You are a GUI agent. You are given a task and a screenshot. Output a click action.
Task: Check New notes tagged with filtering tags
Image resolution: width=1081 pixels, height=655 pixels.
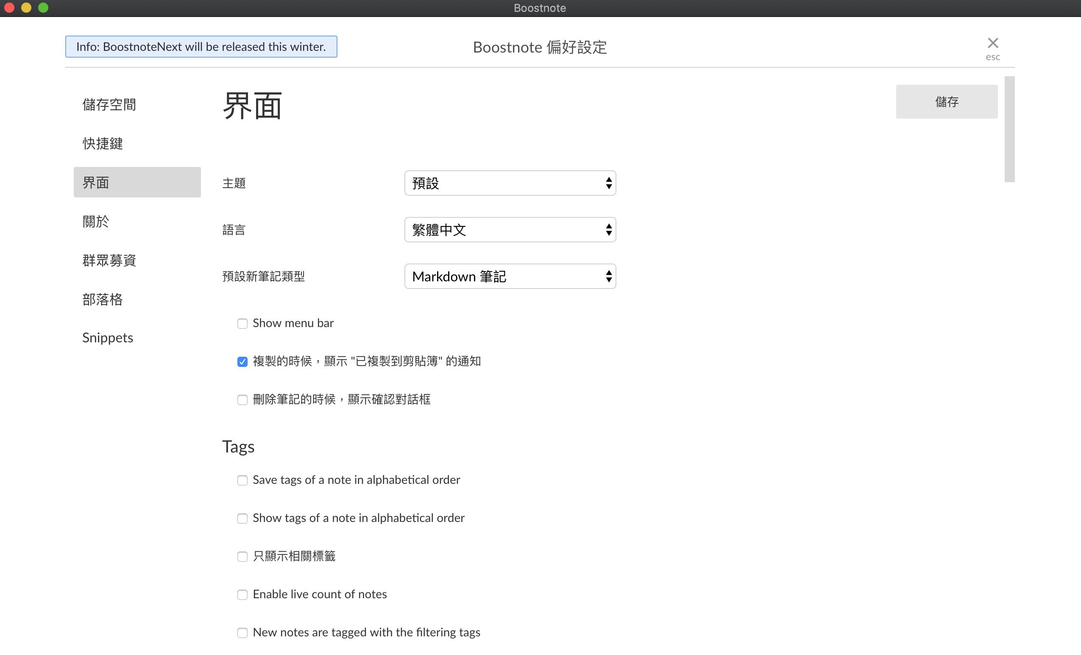click(x=242, y=633)
